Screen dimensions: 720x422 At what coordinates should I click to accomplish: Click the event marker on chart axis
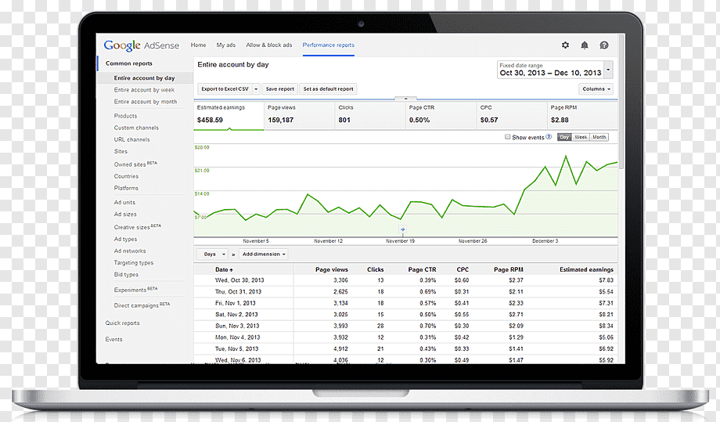(x=403, y=229)
